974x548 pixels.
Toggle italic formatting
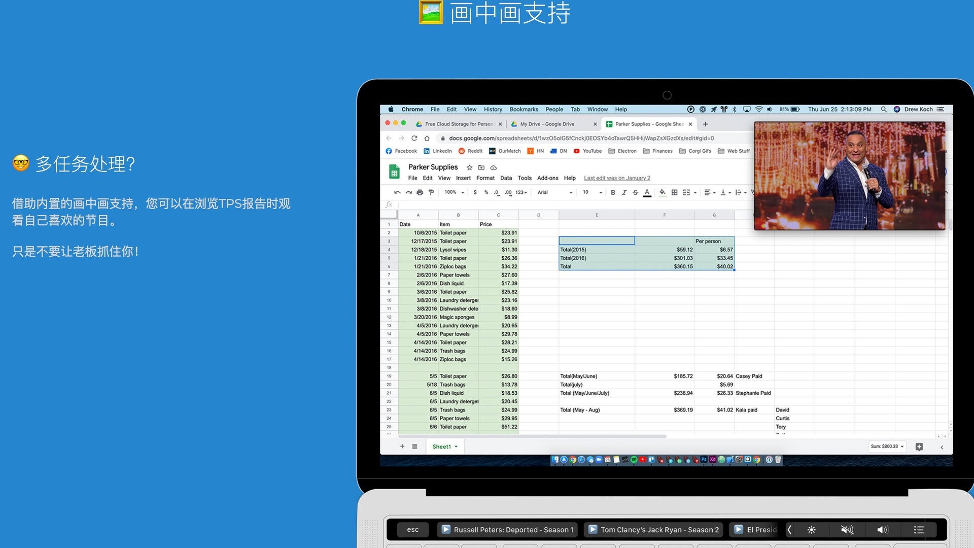coord(624,192)
